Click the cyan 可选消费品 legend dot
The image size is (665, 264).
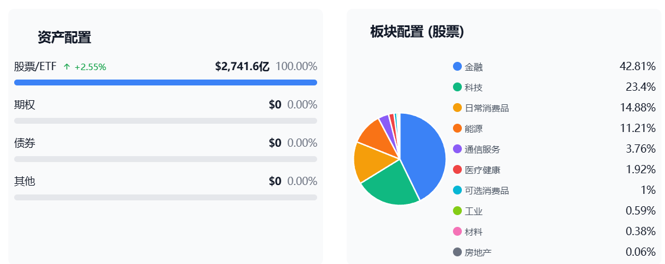457,190
